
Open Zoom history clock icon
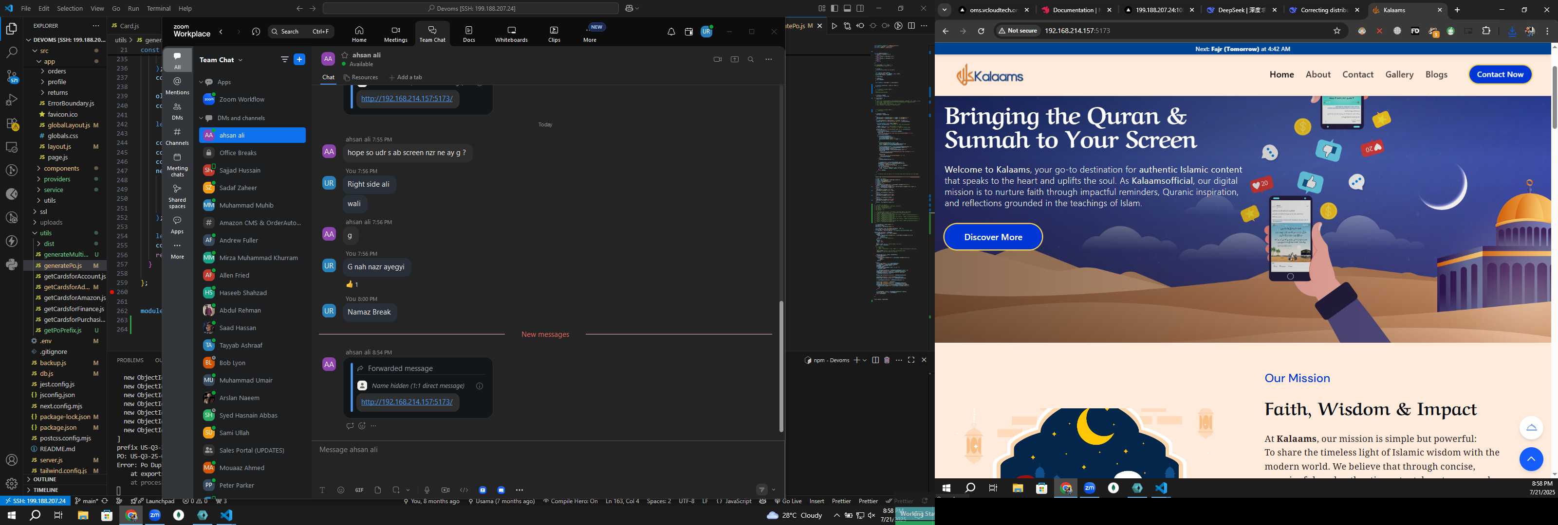pos(256,32)
